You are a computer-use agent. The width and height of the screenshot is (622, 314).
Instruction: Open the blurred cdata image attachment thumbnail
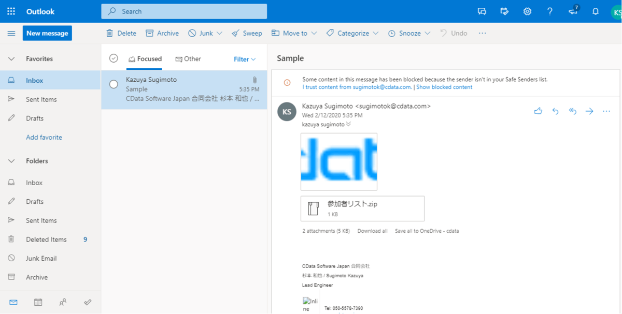point(339,162)
